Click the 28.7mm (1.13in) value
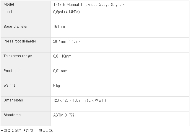190x133 pixels. tap(66, 41)
